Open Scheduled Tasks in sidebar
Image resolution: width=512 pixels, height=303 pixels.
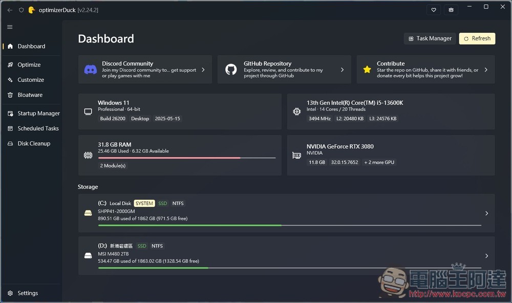pos(31,128)
